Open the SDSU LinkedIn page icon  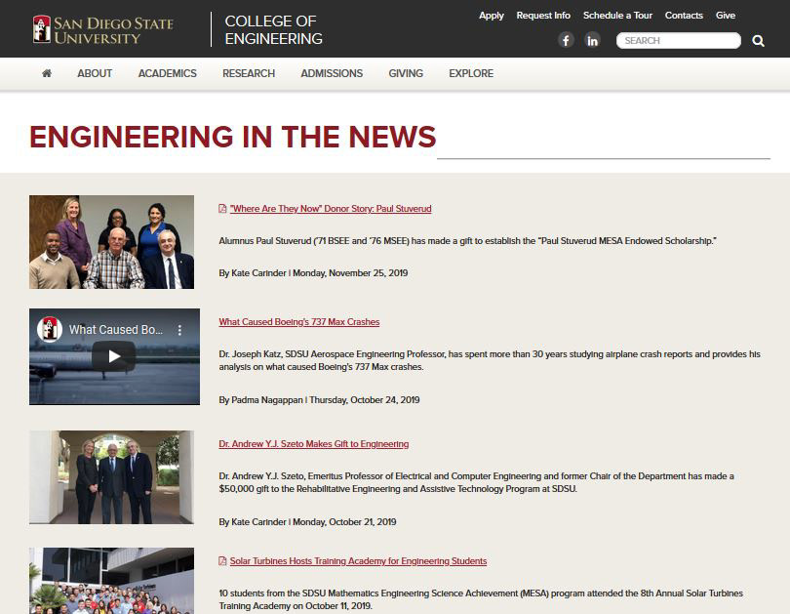coord(593,40)
